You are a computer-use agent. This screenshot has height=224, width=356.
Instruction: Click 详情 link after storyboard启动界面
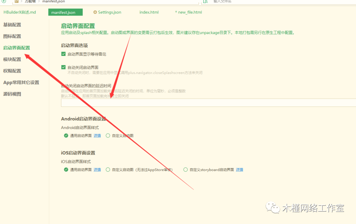coord(239,170)
